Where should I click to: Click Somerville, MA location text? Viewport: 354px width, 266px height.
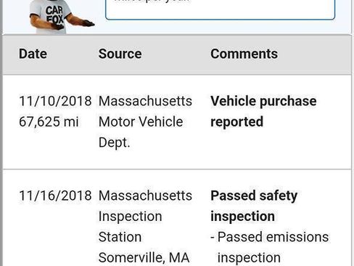(144, 257)
